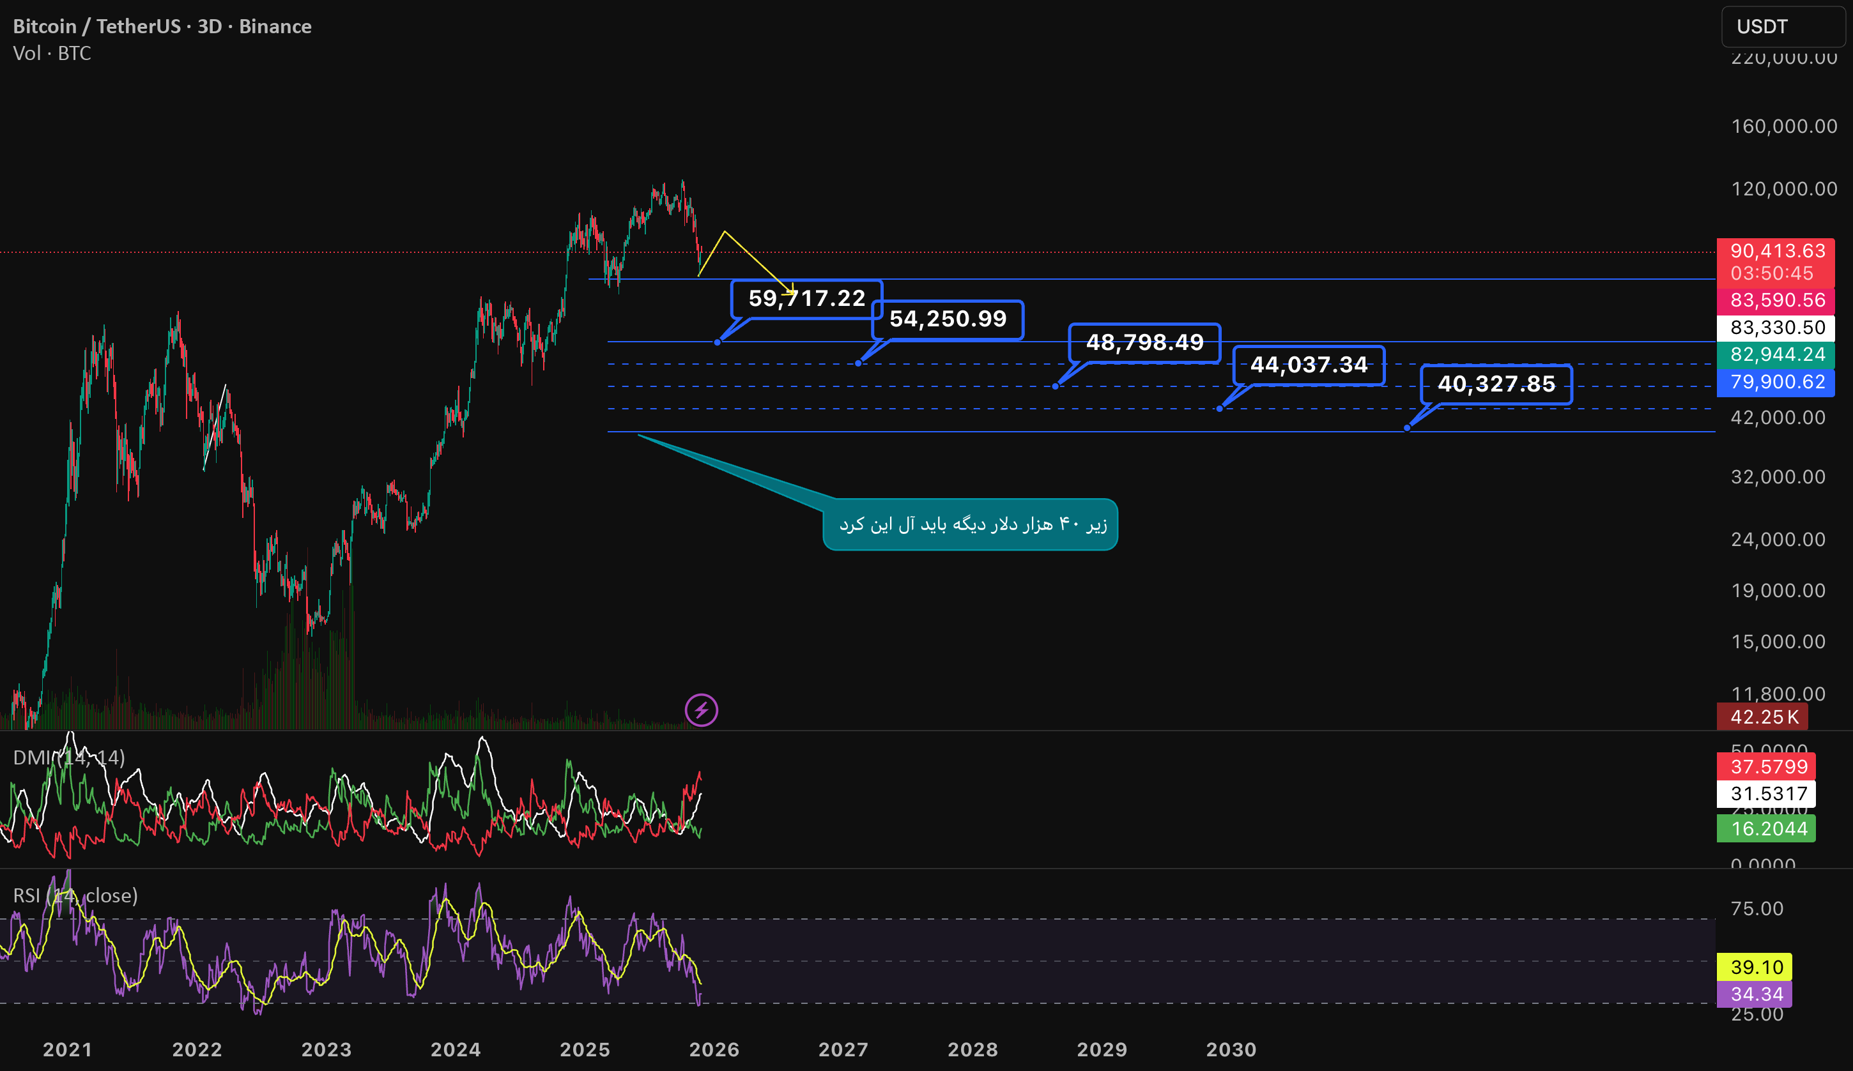Click the purple lightning bolt event icon
This screenshot has width=1853, height=1071.
pos(701,710)
